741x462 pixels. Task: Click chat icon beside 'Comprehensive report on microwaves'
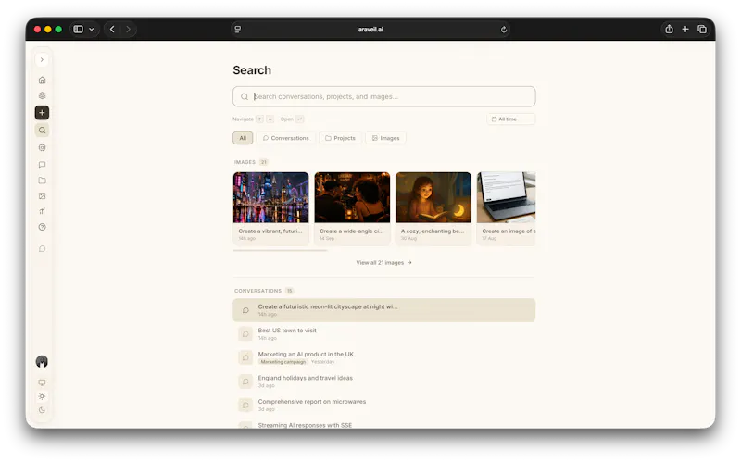(x=245, y=405)
